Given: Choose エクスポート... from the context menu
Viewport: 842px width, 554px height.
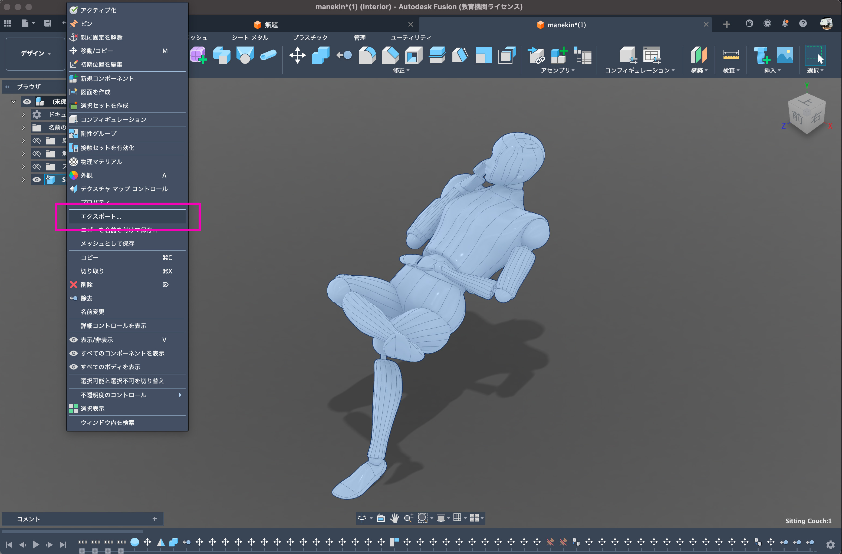Looking at the screenshot, I should pos(101,216).
